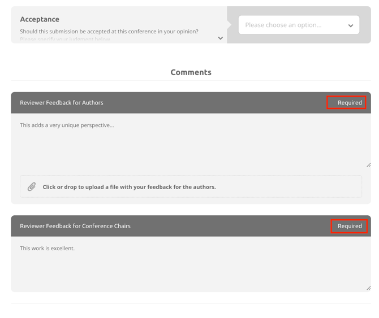Click the 'Acceptance' section title
The image size is (379, 318).
pyautogui.click(x=40, y=19)
